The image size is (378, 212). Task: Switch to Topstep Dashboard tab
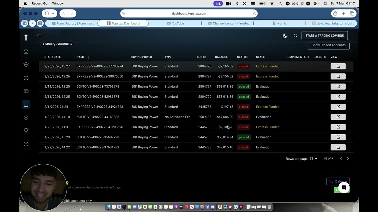(123, 24)
